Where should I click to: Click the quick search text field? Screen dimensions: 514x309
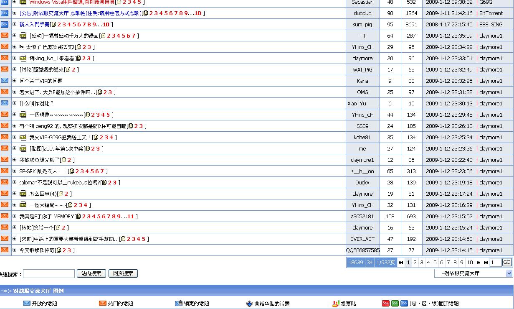pos(49,274)
